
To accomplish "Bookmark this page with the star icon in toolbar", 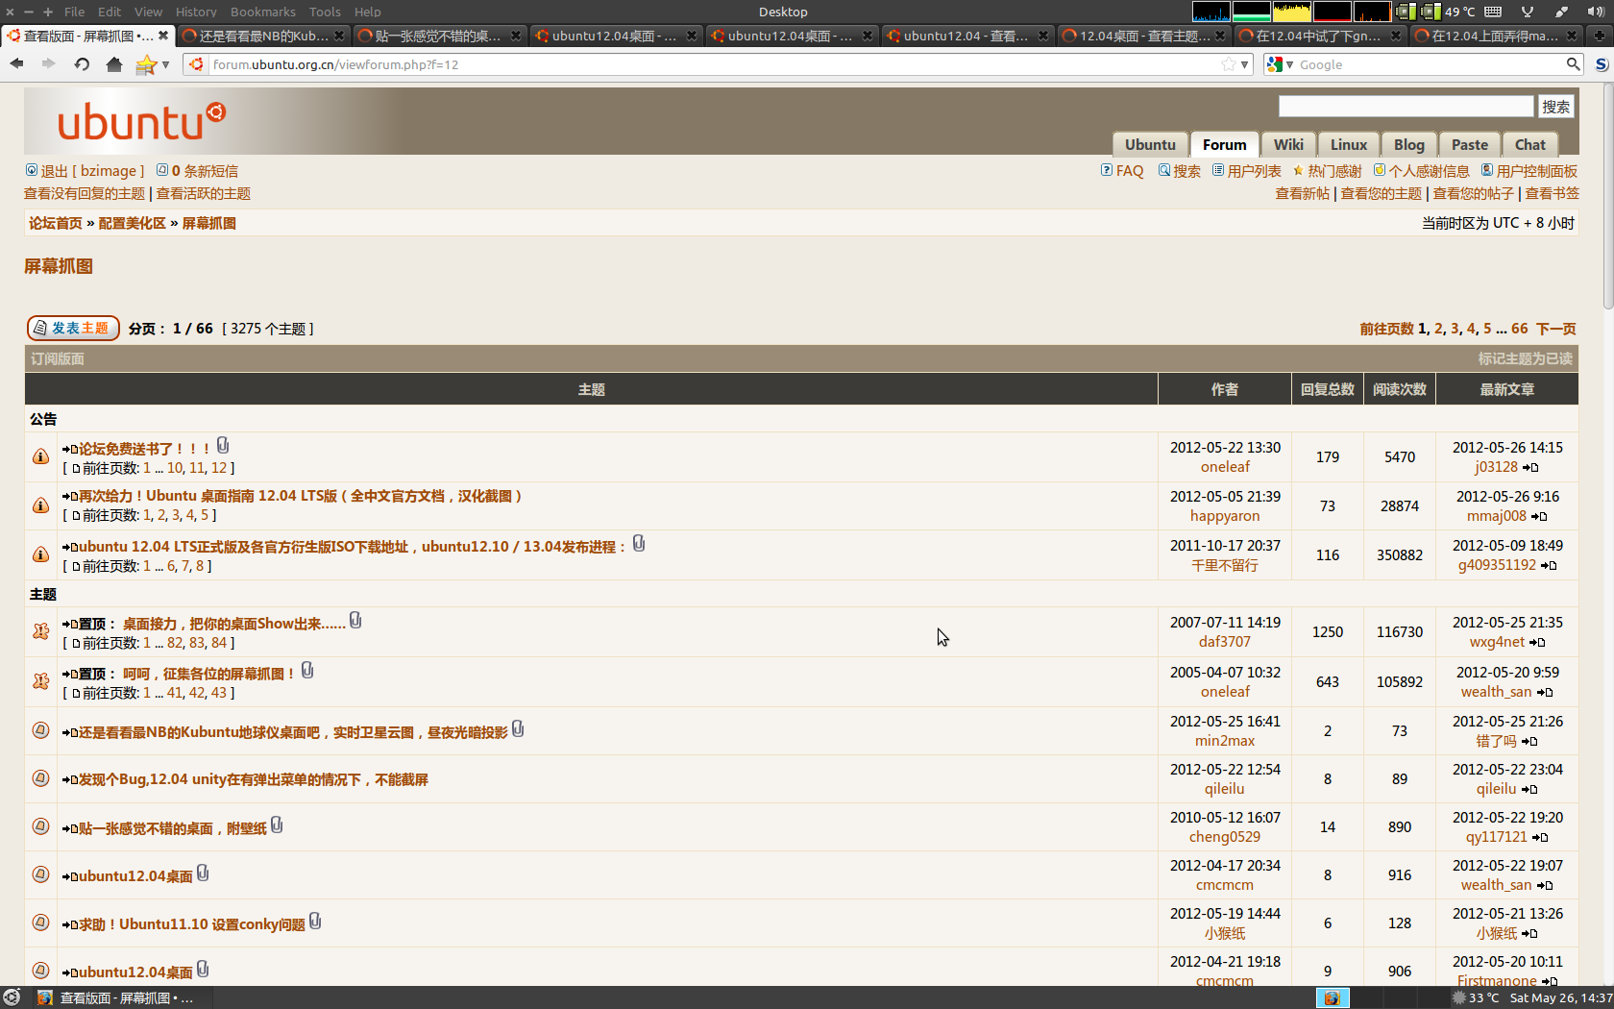I will point(146,64).
